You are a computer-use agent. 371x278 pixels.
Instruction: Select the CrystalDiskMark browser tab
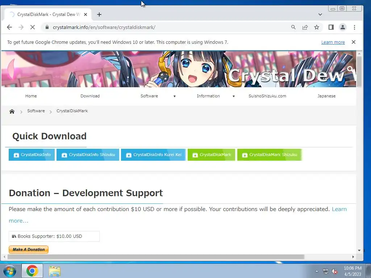click(48, 14)
